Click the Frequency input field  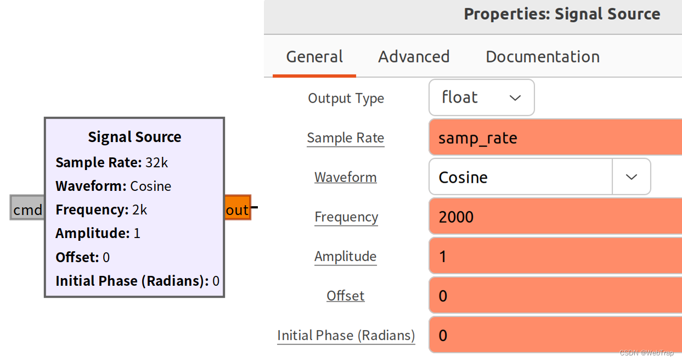click(554, 217)
